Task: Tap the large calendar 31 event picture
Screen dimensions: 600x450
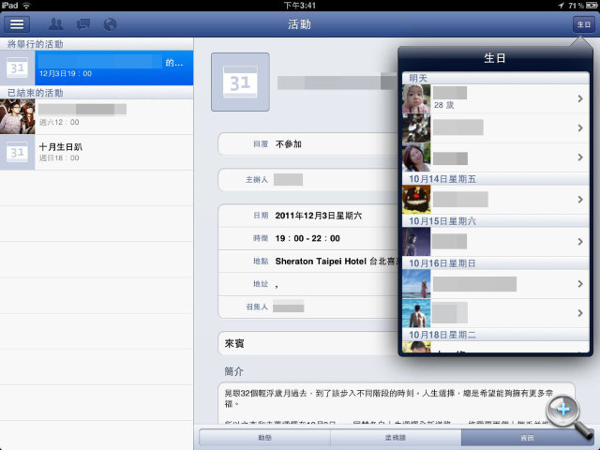Action: pyautogui.click(x=240, y=82)
